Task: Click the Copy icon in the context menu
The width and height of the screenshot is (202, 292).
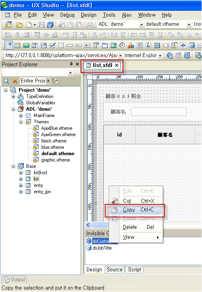Action: (x=114, y=210)
